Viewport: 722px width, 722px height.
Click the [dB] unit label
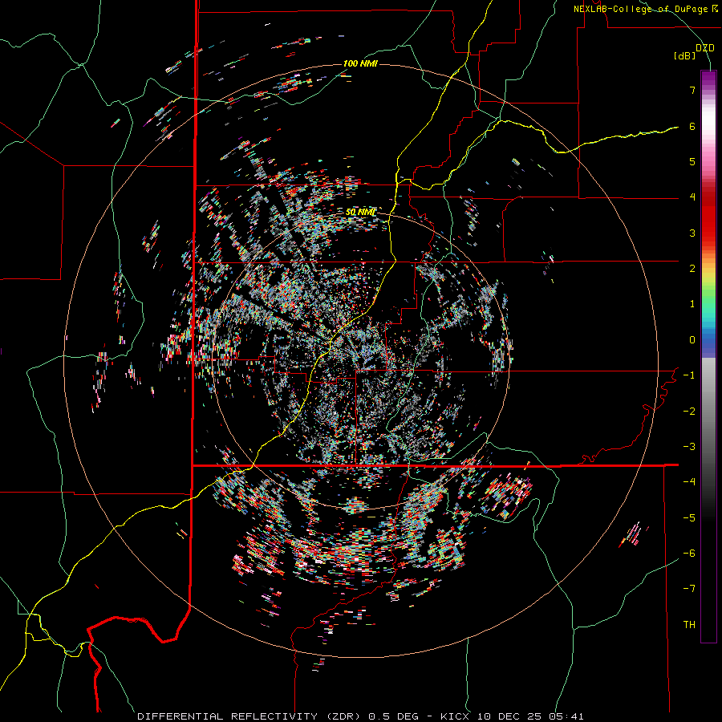pyautogui.click(x=685, y=56)
